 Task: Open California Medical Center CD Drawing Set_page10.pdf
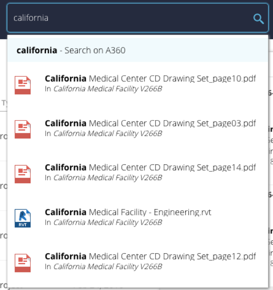[150, 79]
